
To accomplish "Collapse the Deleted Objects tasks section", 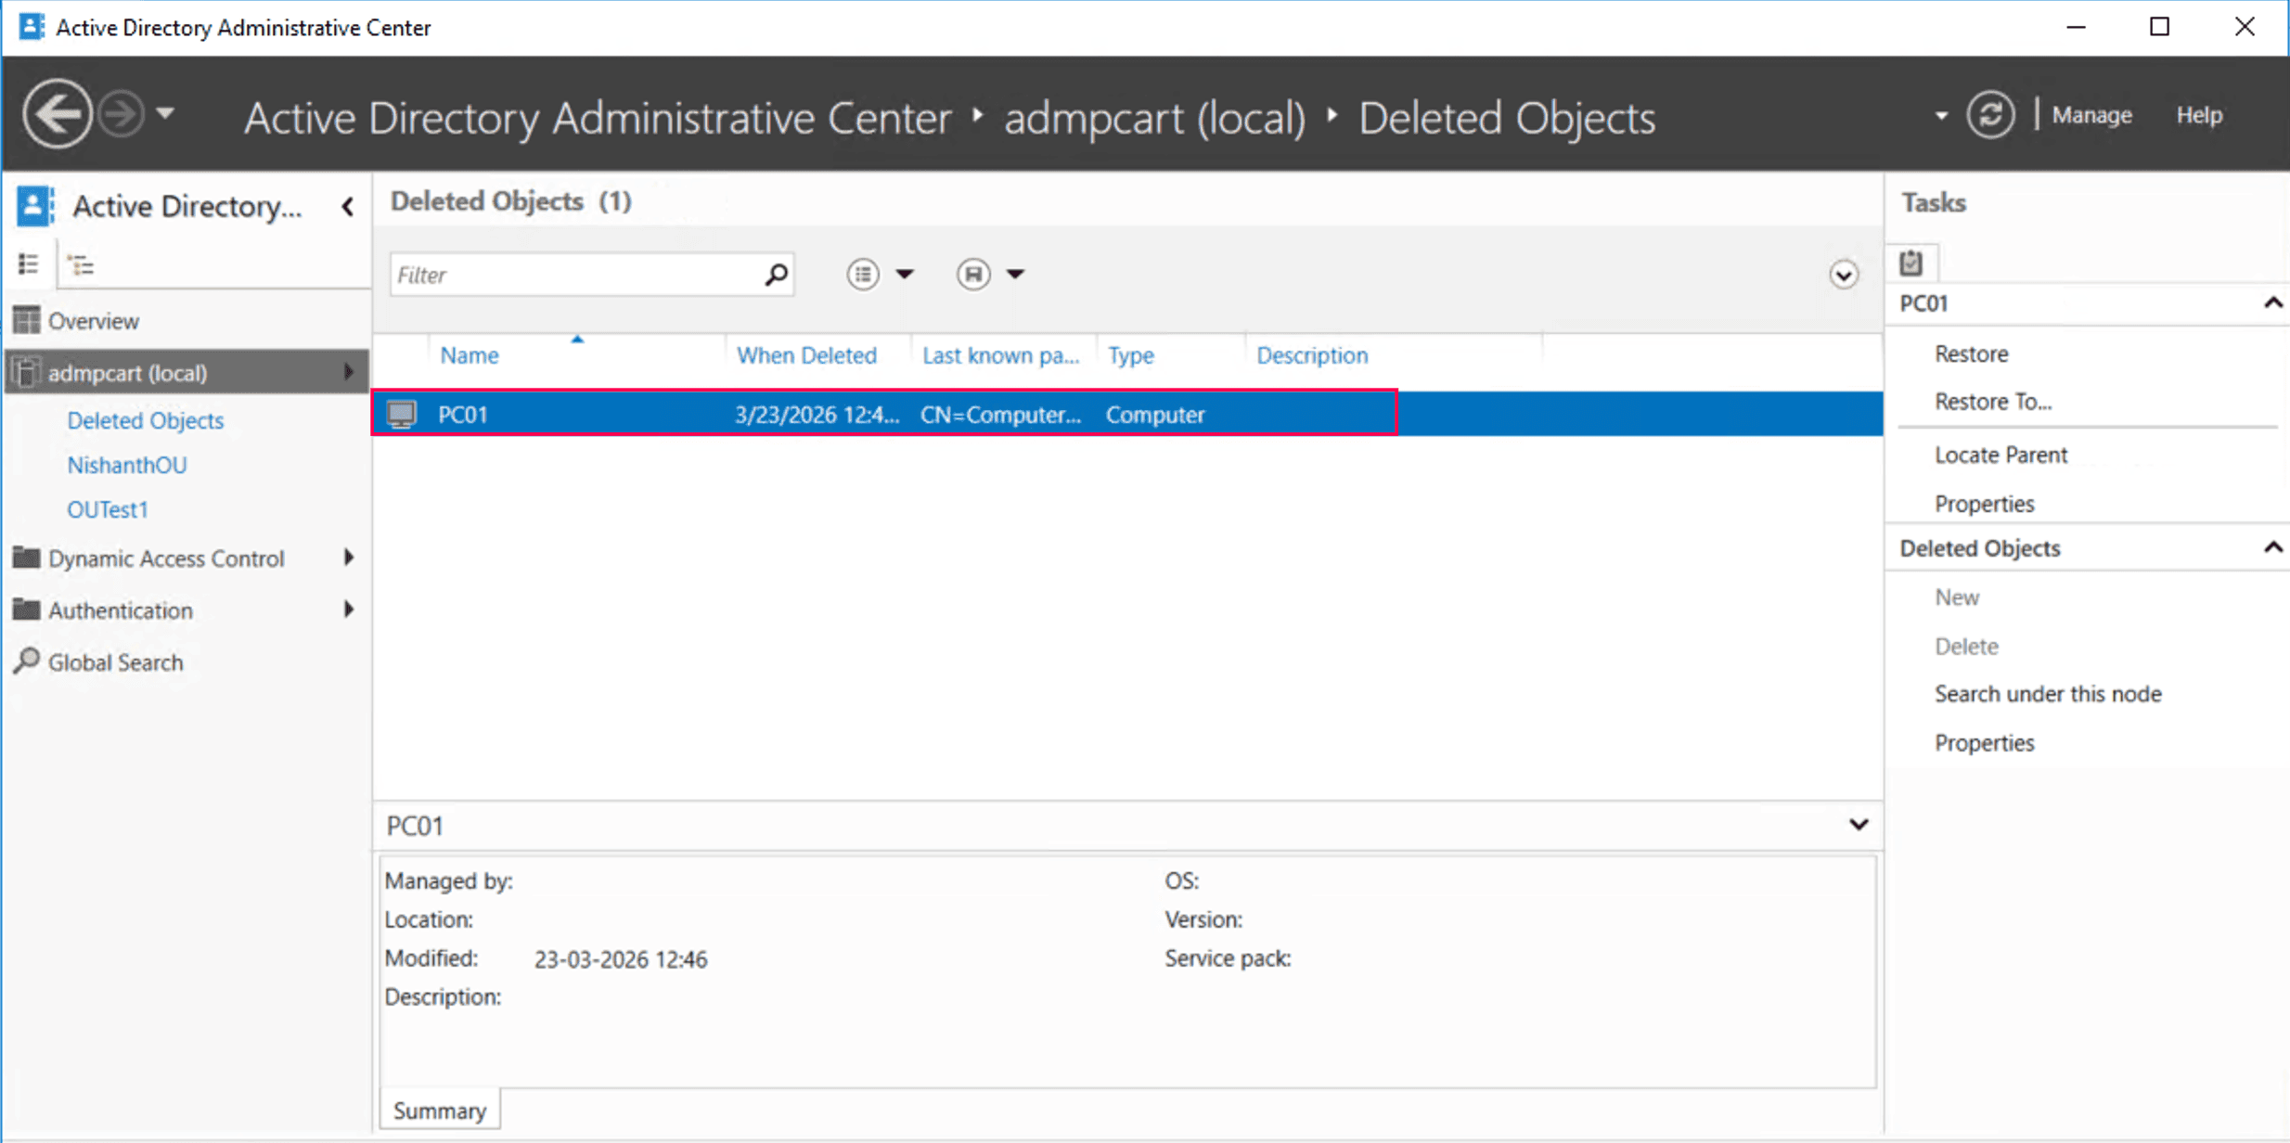I will [x=2273, y=547].
